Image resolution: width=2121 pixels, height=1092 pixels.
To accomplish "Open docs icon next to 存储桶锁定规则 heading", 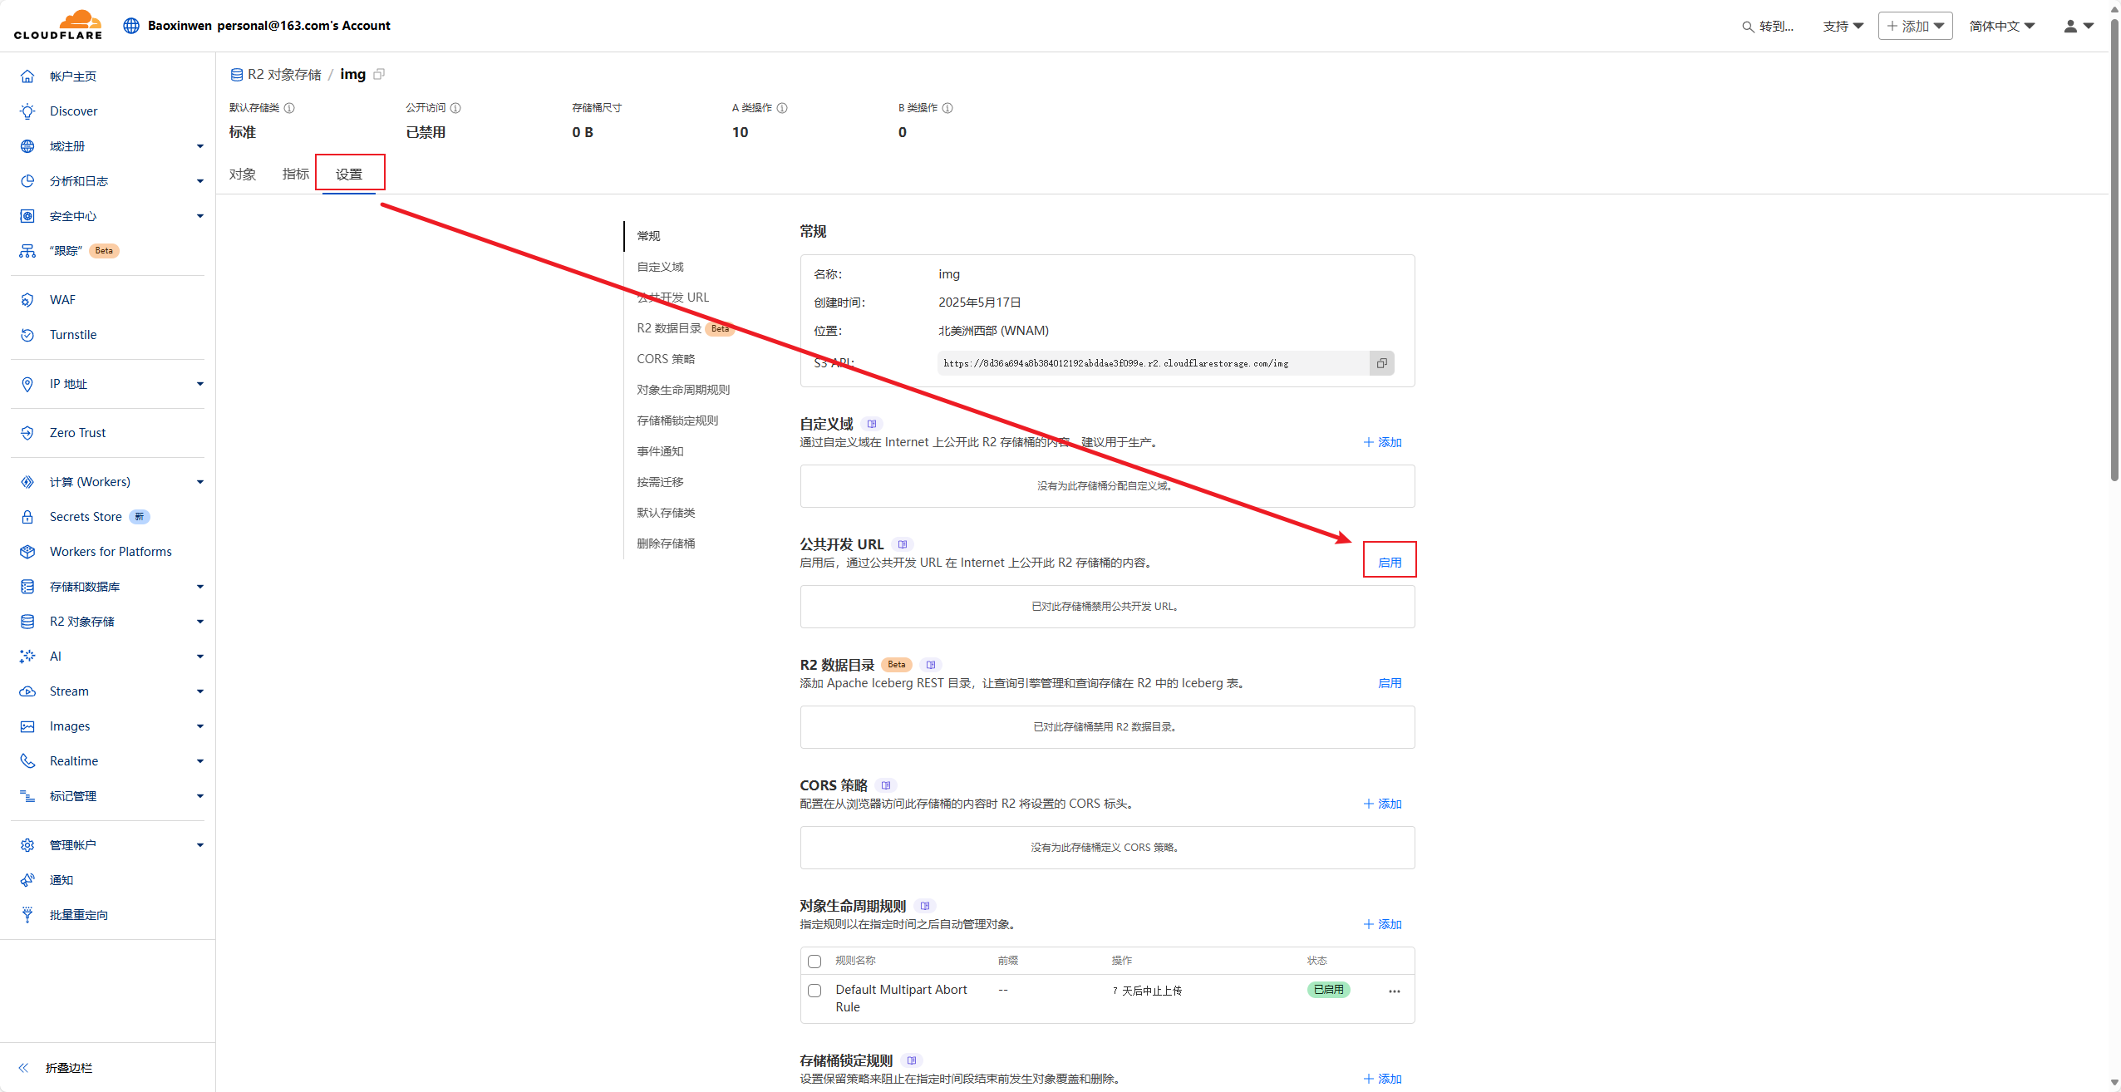I will 912,1060.
